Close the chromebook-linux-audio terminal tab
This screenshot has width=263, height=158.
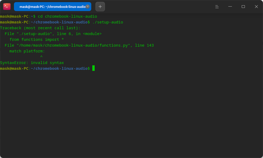click(88, 7)
